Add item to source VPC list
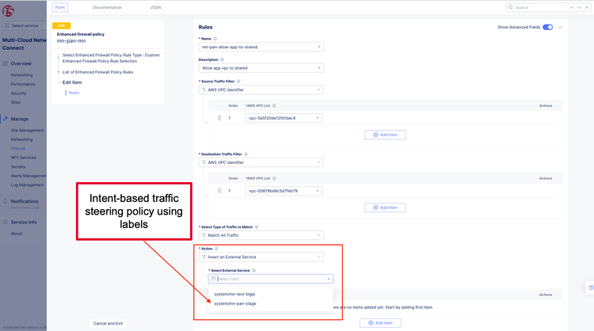The image size is (594, 331). [385, 135]
